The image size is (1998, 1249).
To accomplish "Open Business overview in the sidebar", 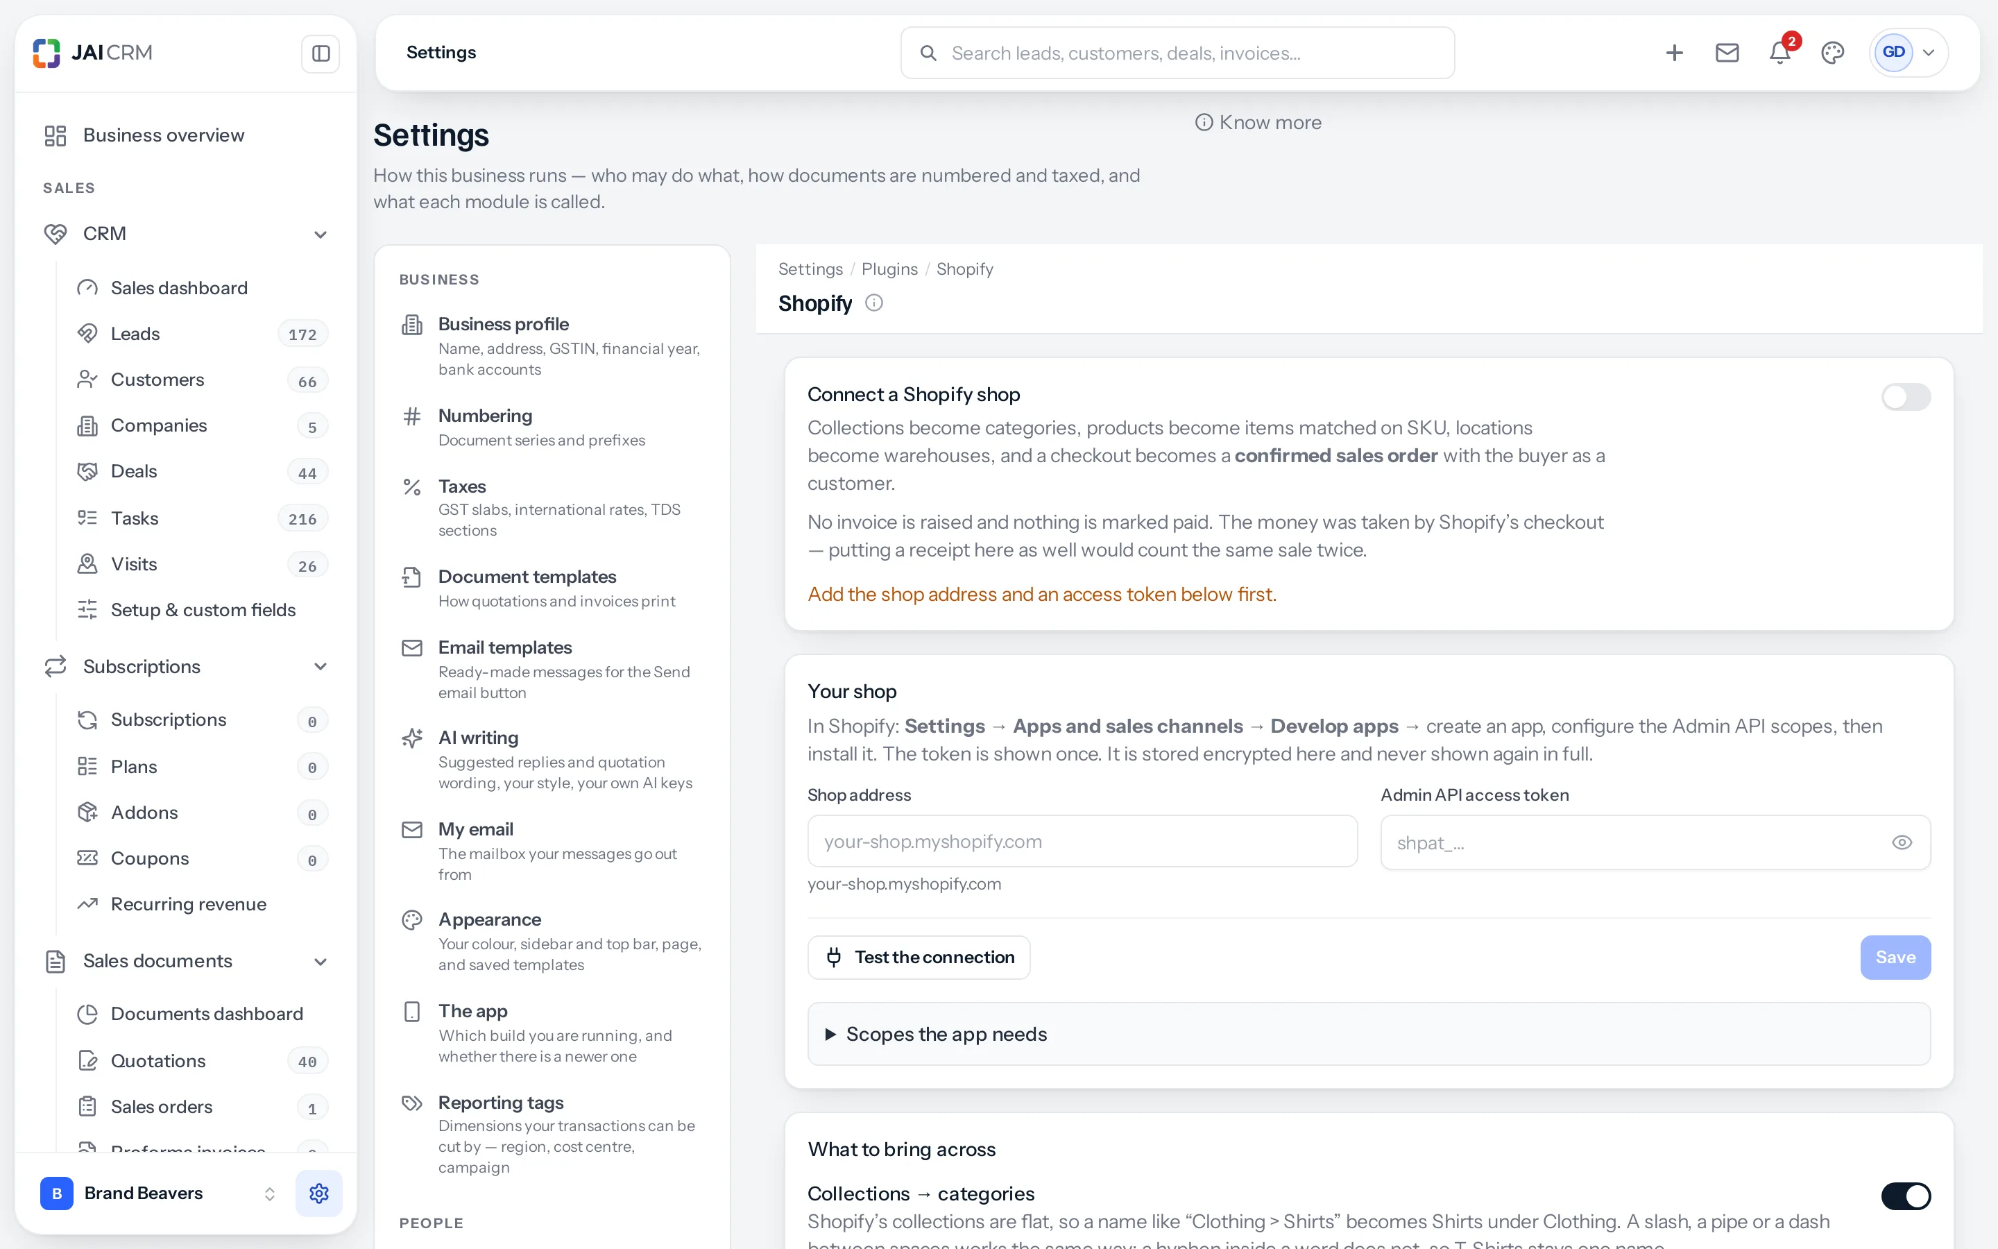I will tap(185, 135).
